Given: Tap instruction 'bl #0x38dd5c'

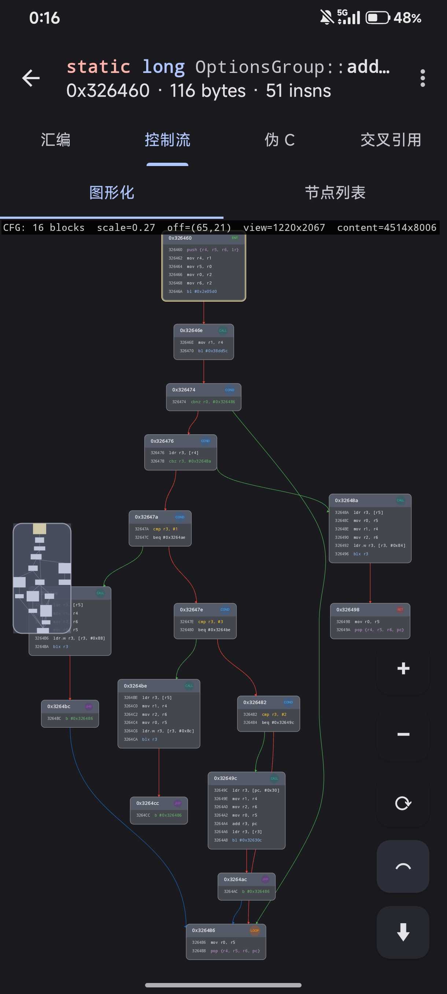Looking at the screenshot, I should pyautogui.click(x=213, y=351).
